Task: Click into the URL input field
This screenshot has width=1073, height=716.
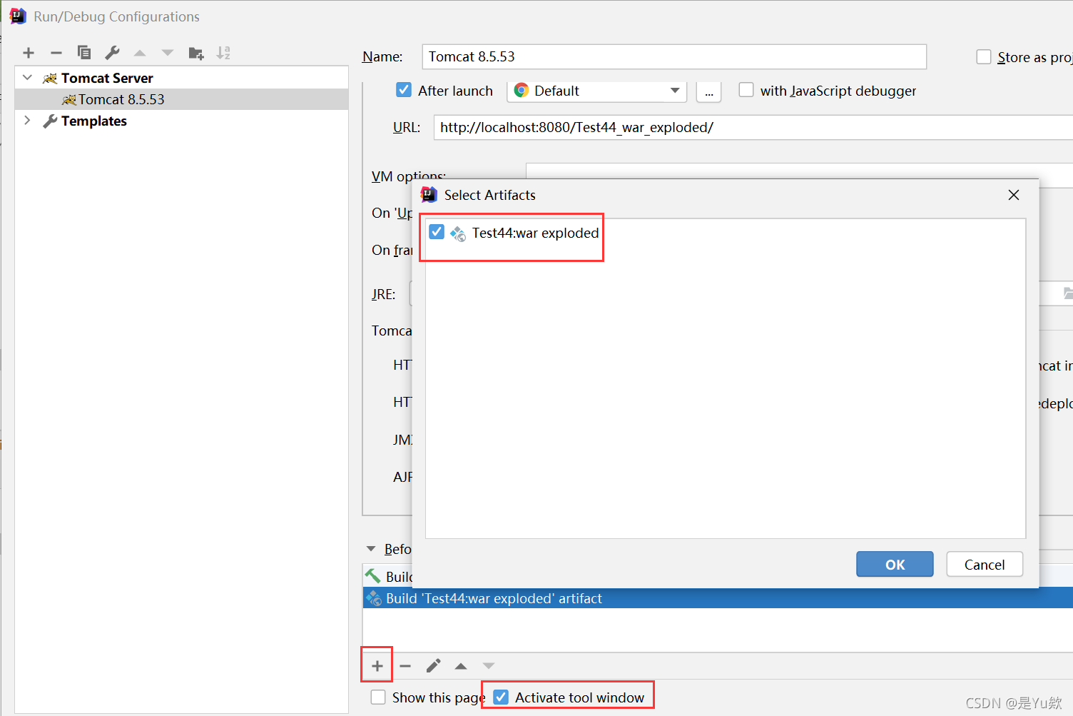Action: (753, 128)
